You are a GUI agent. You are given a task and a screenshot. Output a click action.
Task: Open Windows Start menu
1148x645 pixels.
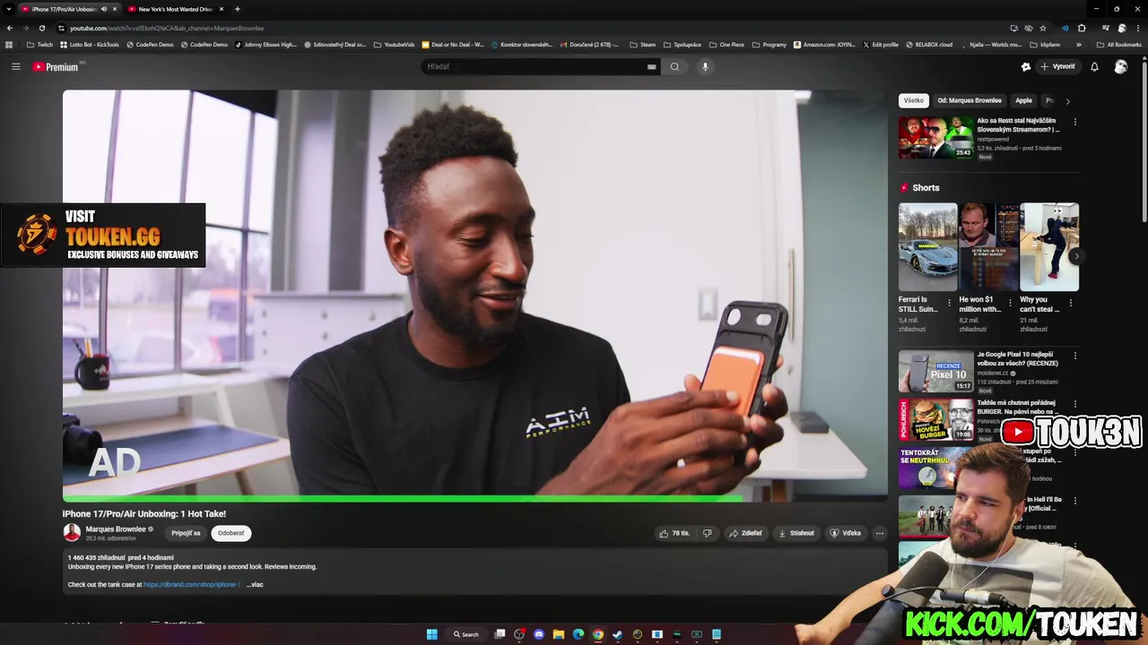pyautogui.click(x=431, y=634)
